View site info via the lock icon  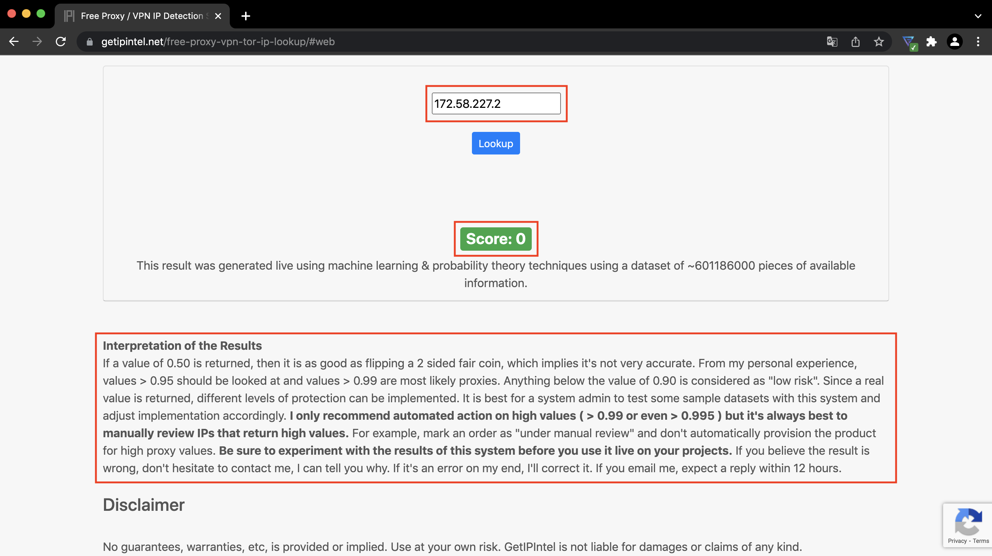point(90,42)
